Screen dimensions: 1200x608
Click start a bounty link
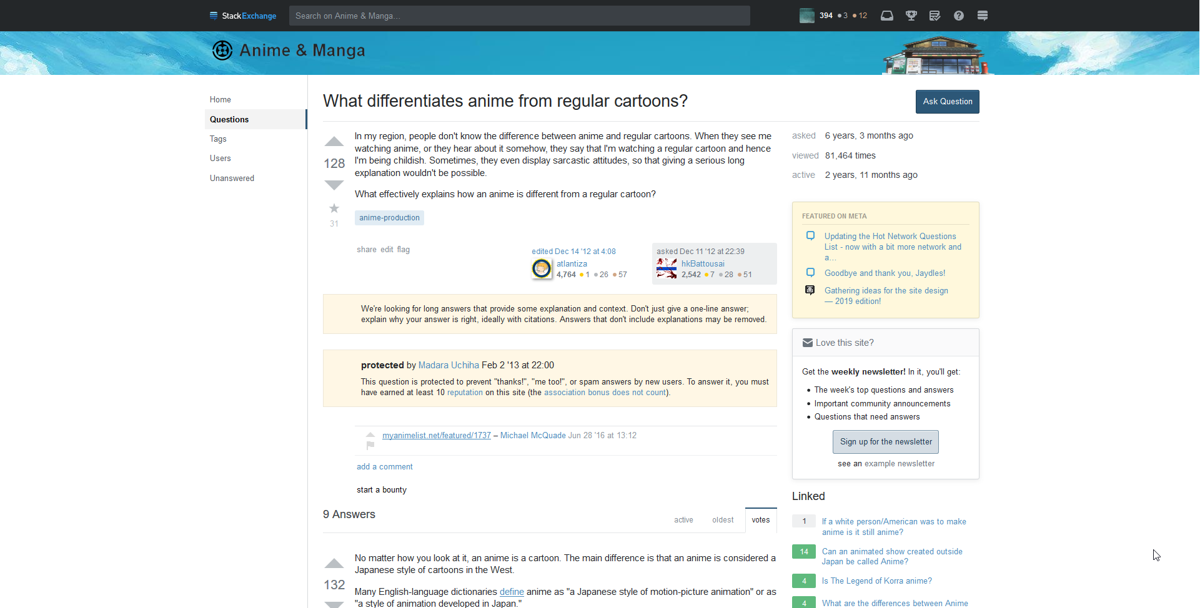[x=382, y=490]
